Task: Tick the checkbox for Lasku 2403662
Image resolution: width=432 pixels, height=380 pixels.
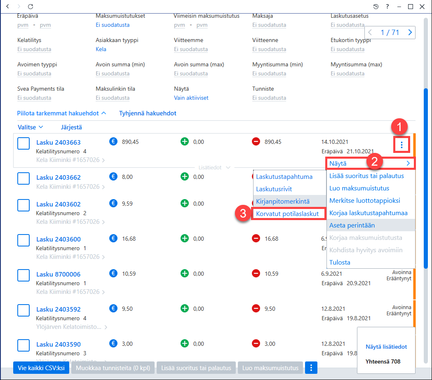Action: point(23,178)
